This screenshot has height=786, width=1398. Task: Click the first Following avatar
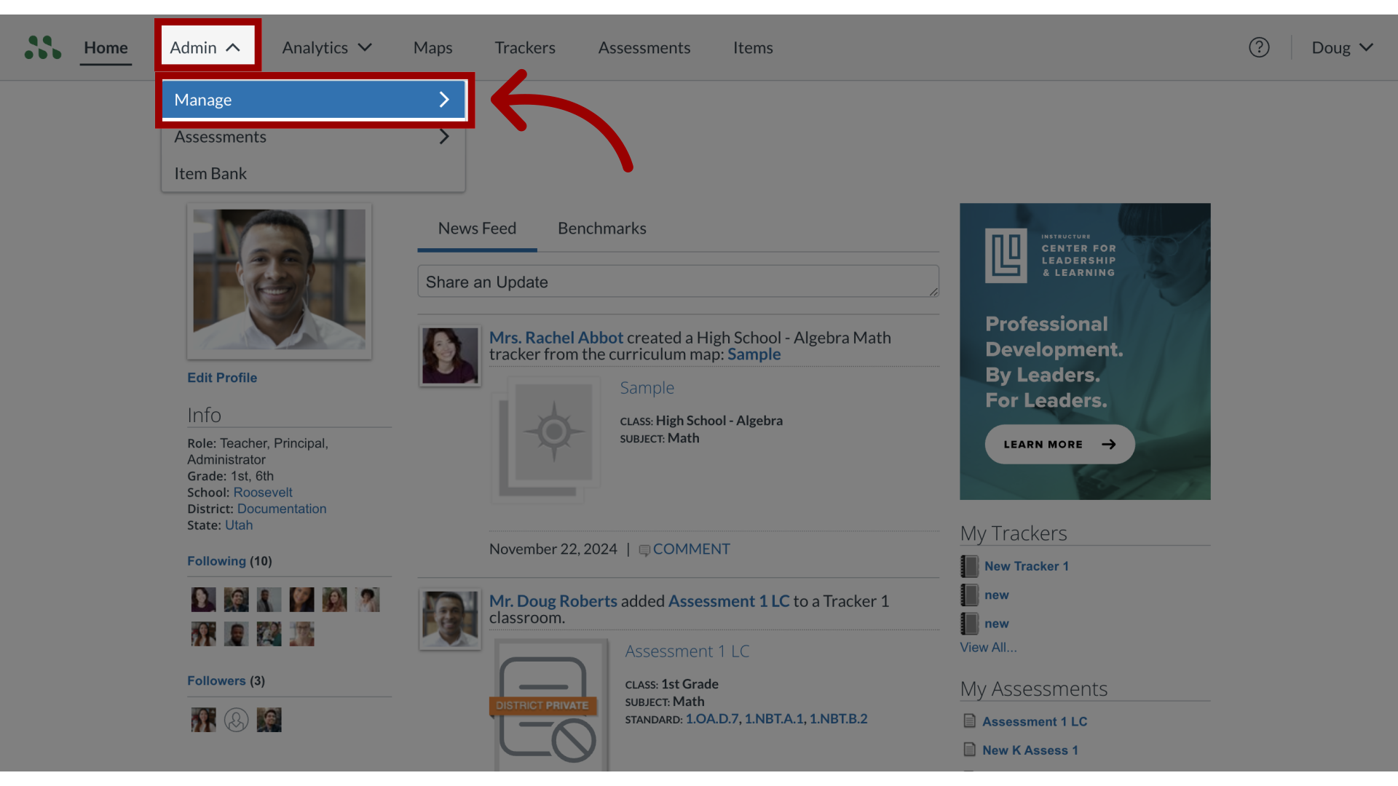[x=203, y=600]
